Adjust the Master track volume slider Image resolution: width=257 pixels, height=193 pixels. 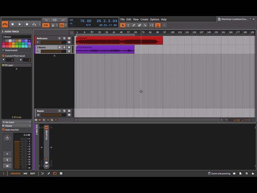(53, 115)
